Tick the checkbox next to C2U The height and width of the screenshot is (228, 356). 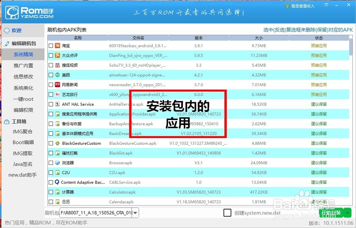pyautogui.click(x=51, y=172)
